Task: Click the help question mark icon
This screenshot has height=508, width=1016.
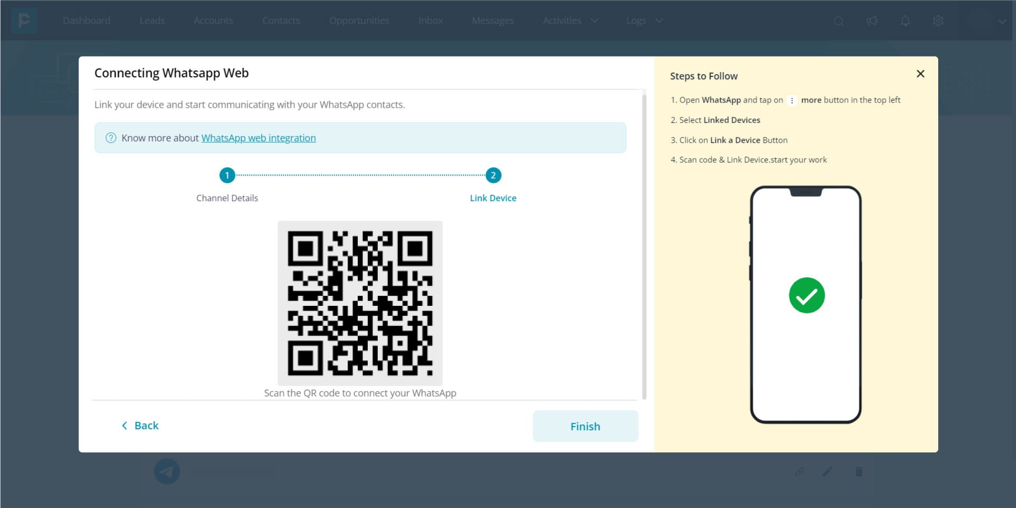Action: pos(111,138)
